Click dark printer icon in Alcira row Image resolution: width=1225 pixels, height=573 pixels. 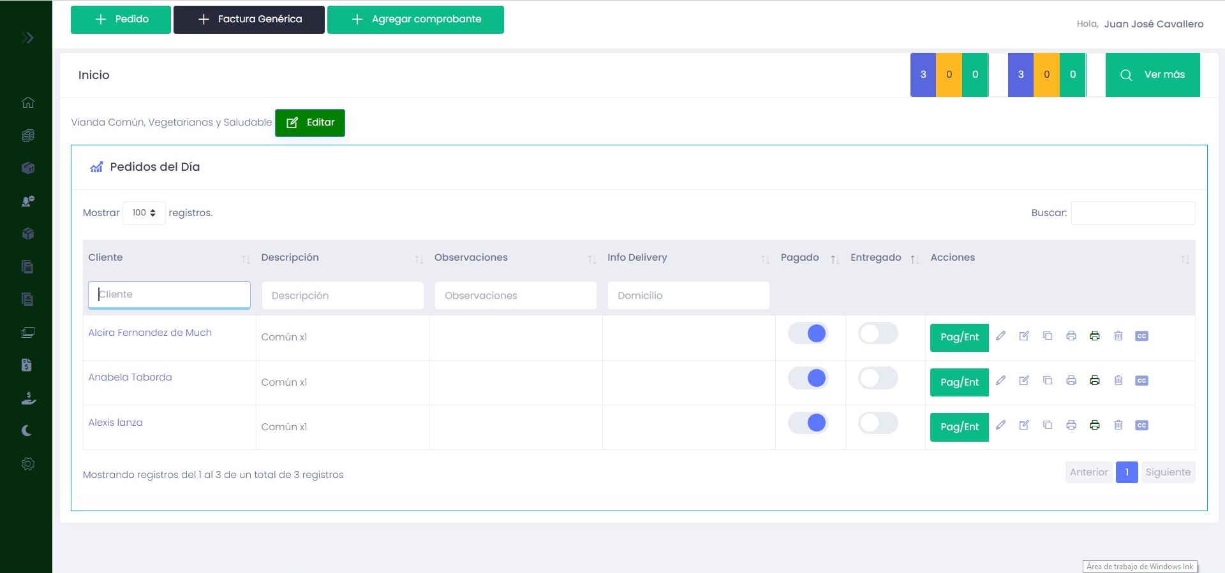pyautogui.click(x=1095, y=336)
